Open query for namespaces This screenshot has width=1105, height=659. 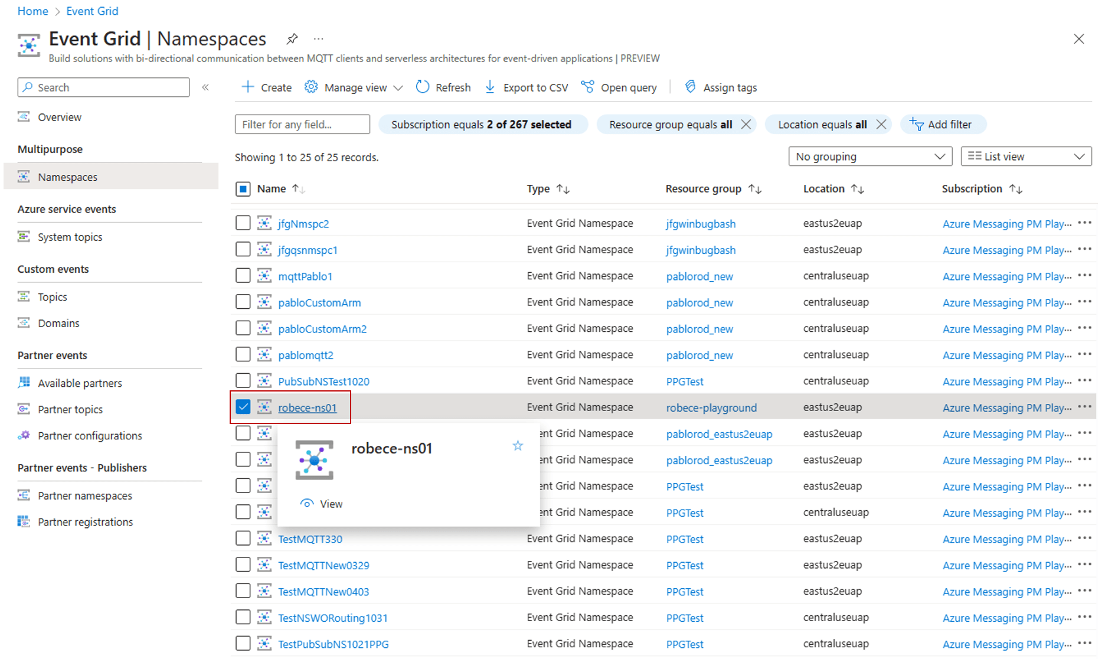[619, 87]
